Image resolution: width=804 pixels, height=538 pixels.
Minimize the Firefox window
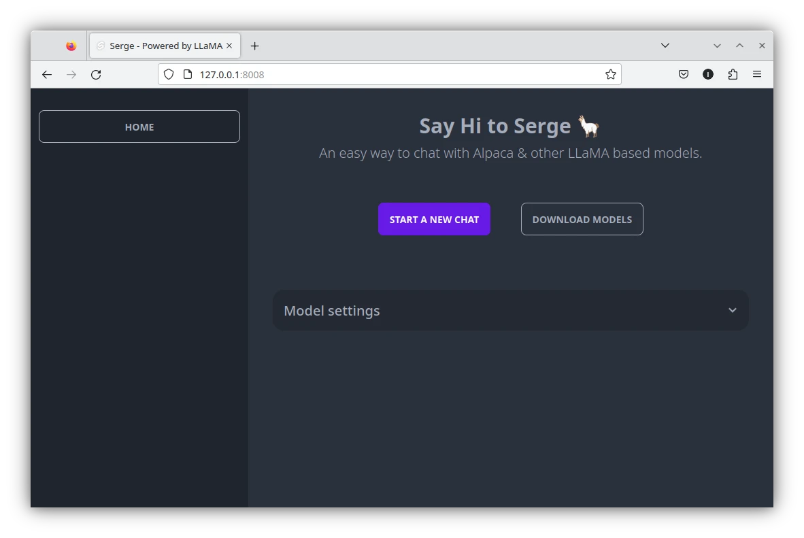click(x=718, y=46)
